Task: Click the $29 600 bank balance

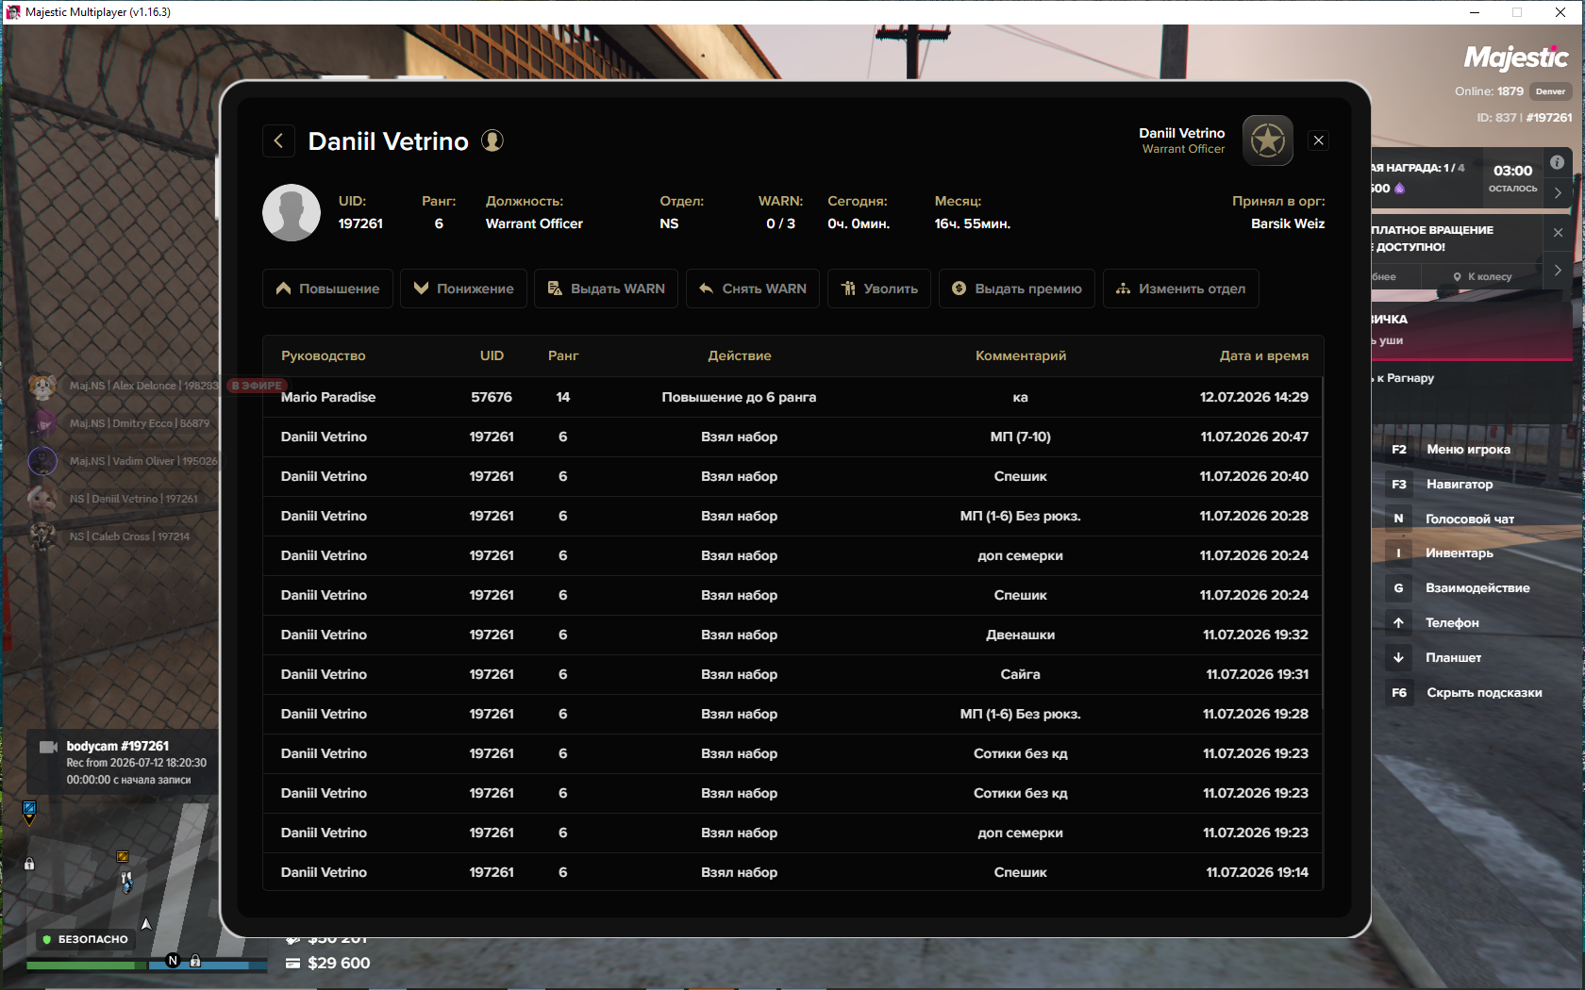Action: [x=328, y=964]
